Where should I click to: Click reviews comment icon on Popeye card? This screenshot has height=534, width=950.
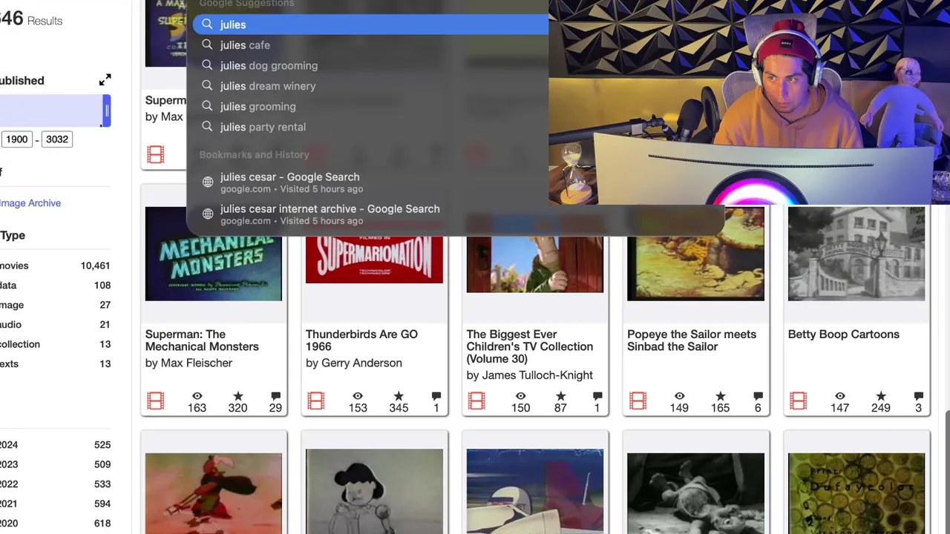[x=758, y=396]
